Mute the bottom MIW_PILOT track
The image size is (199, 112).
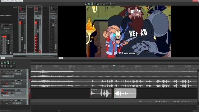pos(2,103)
